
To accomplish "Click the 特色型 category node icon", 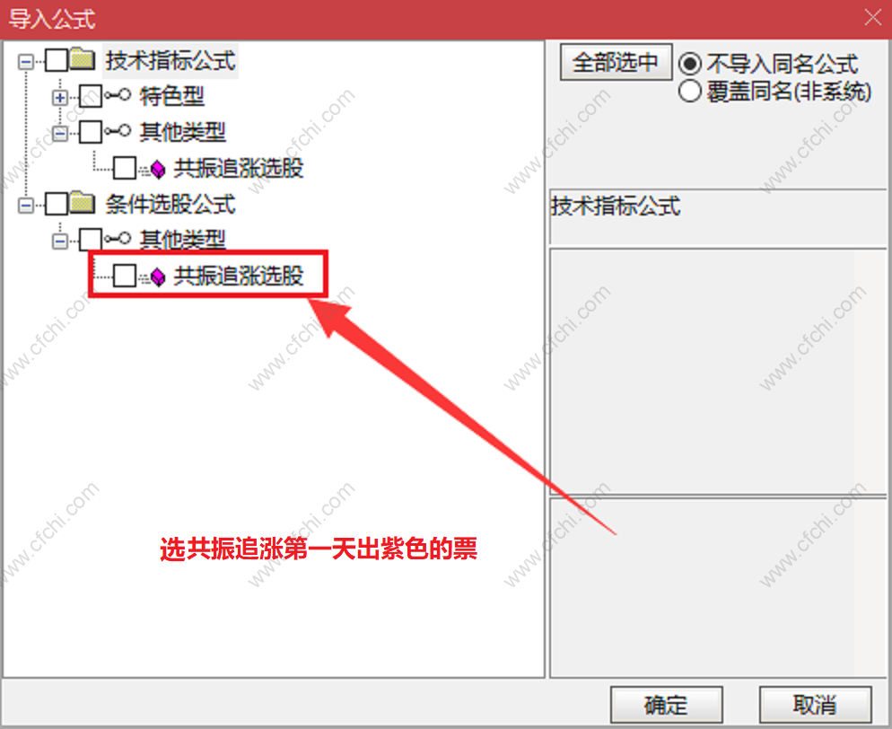I will [118, 95].
